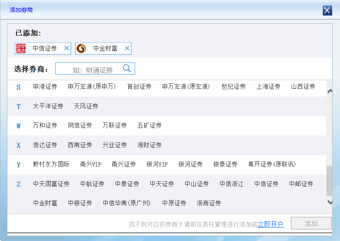Choose 天风证券 broker
The width and height of the screenshot is (340, 241).
pyautogui.click(x=86, y=106)
